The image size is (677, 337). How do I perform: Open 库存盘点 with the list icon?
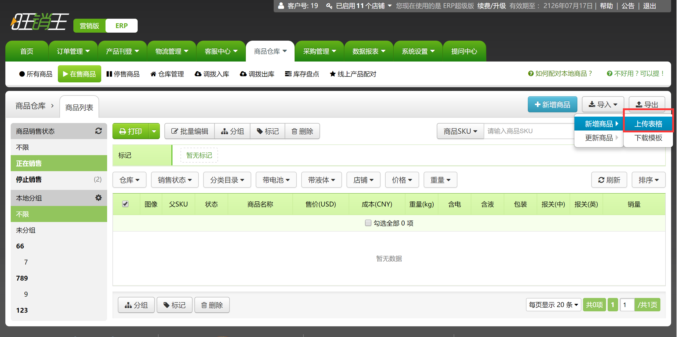coord(302,74)
